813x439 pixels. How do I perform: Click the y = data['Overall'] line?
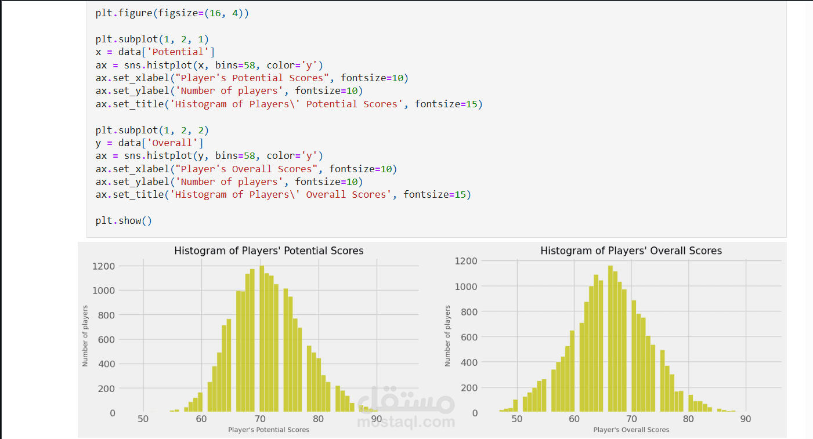pyautogui.click(x=150, y=143)
